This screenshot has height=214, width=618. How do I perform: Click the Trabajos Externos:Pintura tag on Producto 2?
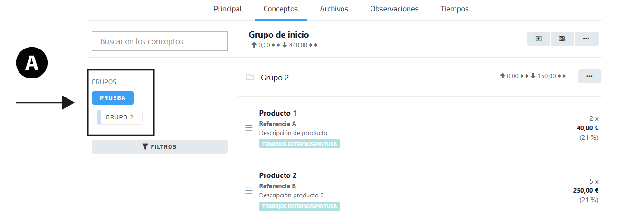coord(300,206)
